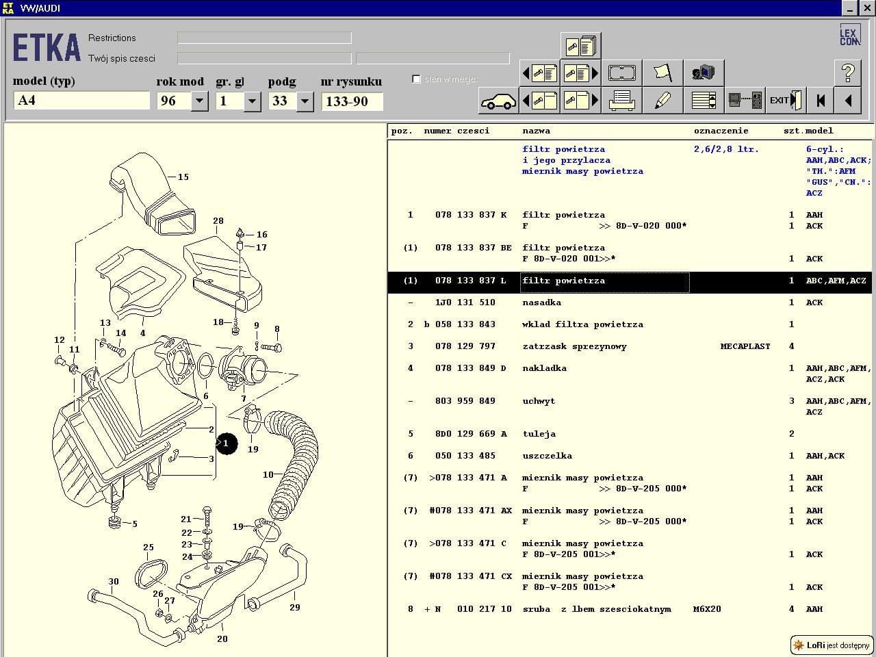Exit the ETKA program

point(786,101)
